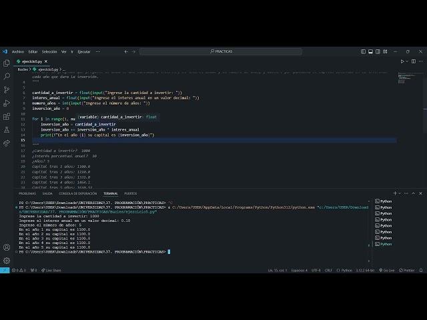
Task: Open the Run and Debug view
Action: (x=7, y=103)
